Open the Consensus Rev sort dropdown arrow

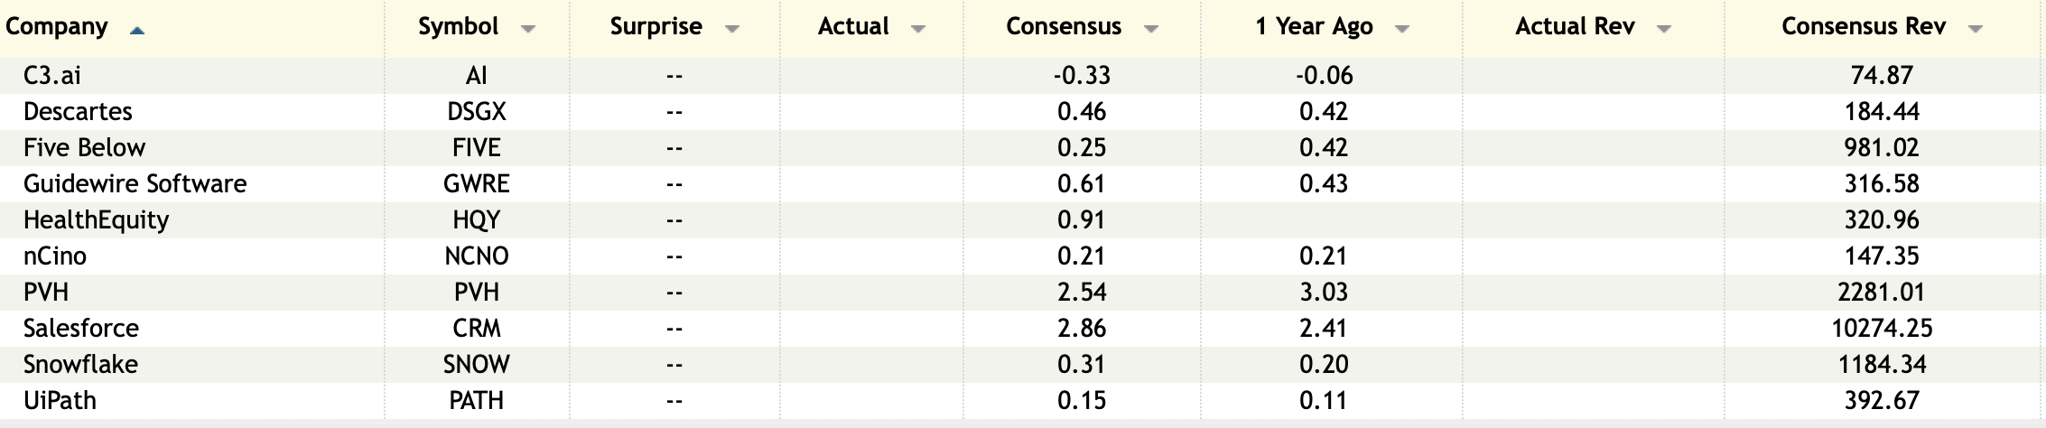[x=1975, y=29]
